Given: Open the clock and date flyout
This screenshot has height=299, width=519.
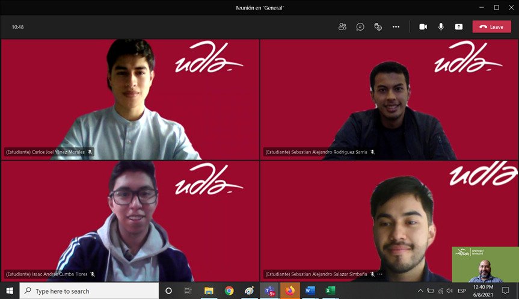Looking at the screenshot, I should [485, 291].
